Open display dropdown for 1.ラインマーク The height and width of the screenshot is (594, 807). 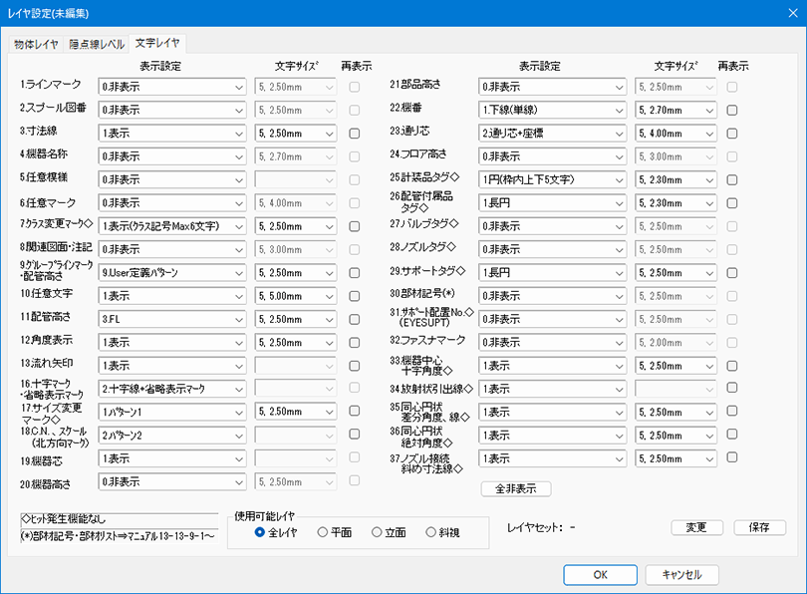[x=172, y=87]
